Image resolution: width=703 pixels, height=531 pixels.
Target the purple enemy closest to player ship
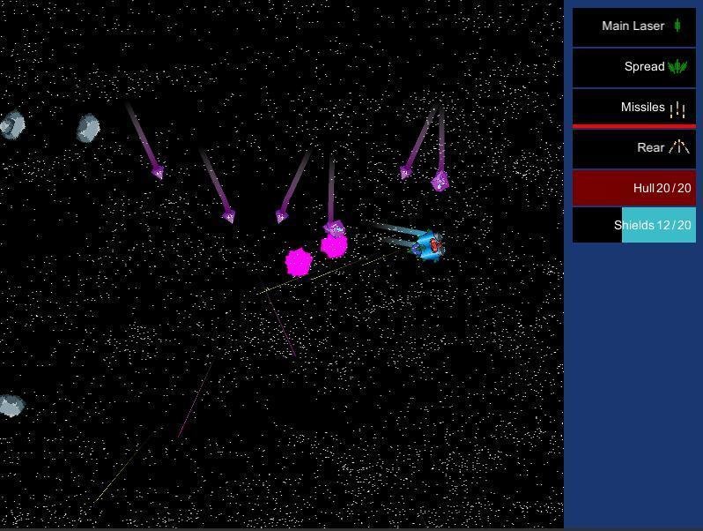tap(334, 228)
